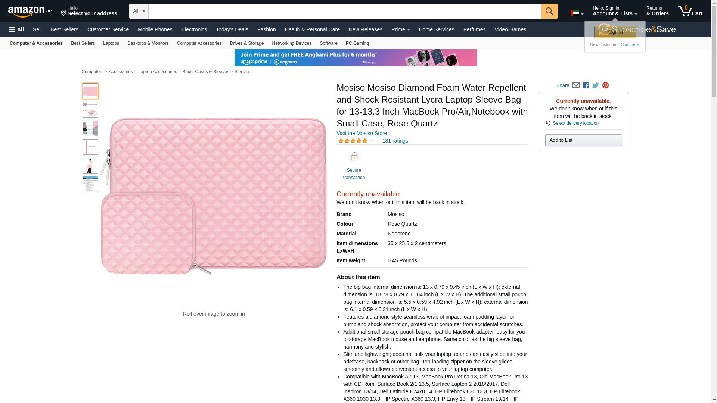The image size is (717, 403).
Task: Open Today's Deals navigation tab
Action: (232, 29)
